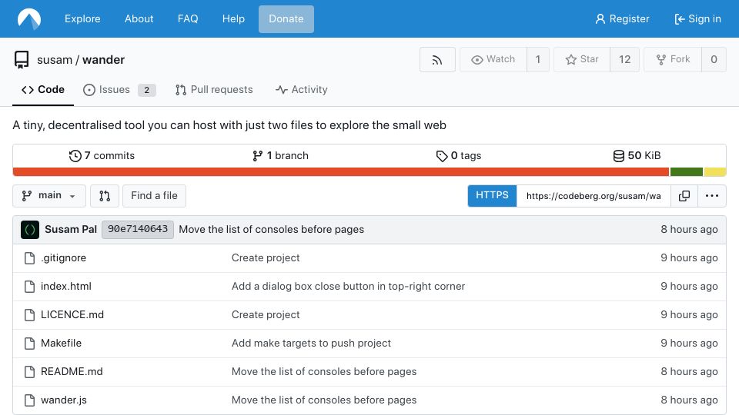View the 0 tags list

[x=459, y=156]
